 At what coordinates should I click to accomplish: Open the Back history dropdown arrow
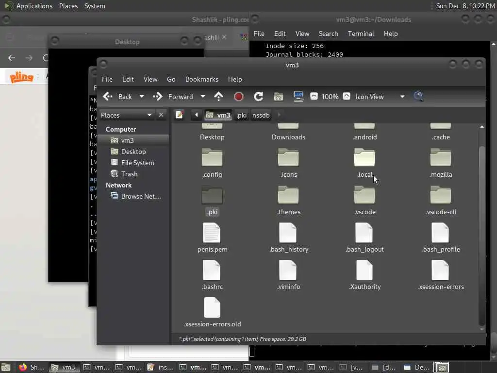tap(142, 97)
